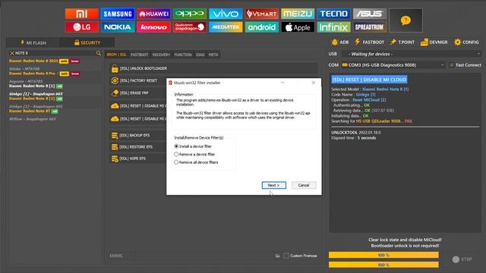Click Next in libusb installer

(273, 185)
